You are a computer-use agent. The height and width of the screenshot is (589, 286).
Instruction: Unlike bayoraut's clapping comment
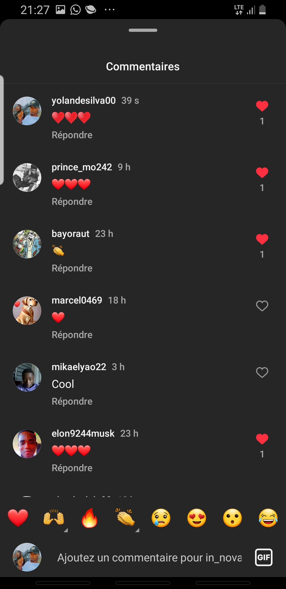pos(262,239)
